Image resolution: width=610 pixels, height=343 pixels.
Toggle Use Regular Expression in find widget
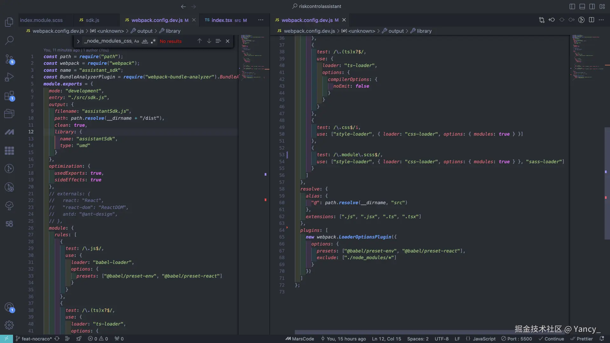coord(153,41)
